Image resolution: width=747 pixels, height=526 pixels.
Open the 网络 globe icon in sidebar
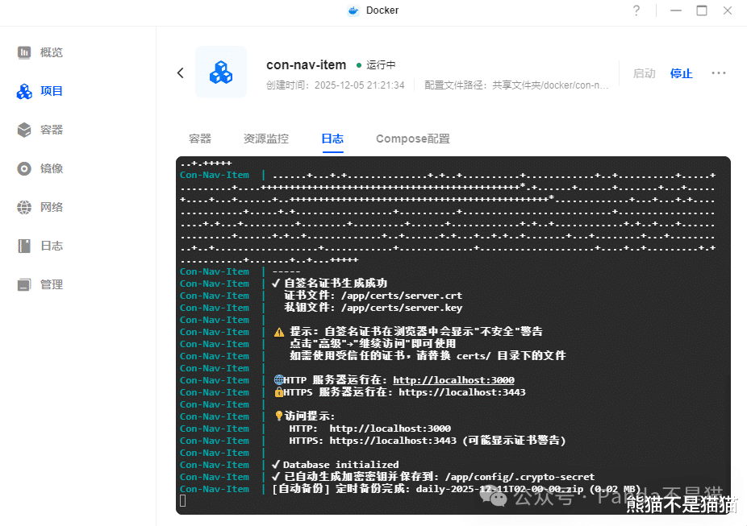[24, 207]
